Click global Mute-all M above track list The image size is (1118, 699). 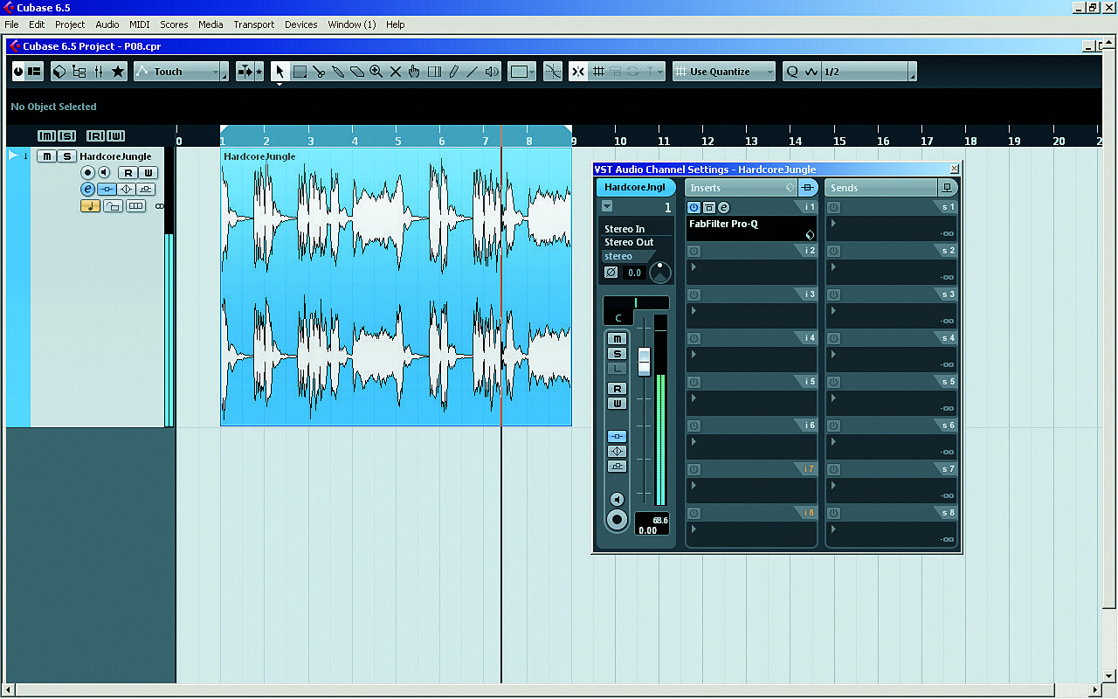click(46, 135)
